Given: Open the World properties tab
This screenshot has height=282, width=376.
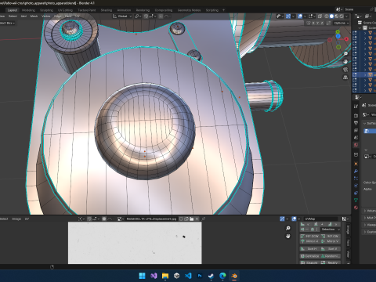Looking at the screenshot, I should point(356,145).
